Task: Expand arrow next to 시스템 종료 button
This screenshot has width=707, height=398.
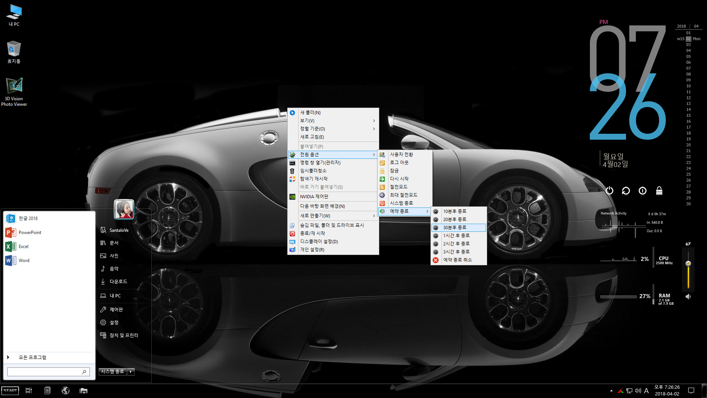Action: point(131,371)
